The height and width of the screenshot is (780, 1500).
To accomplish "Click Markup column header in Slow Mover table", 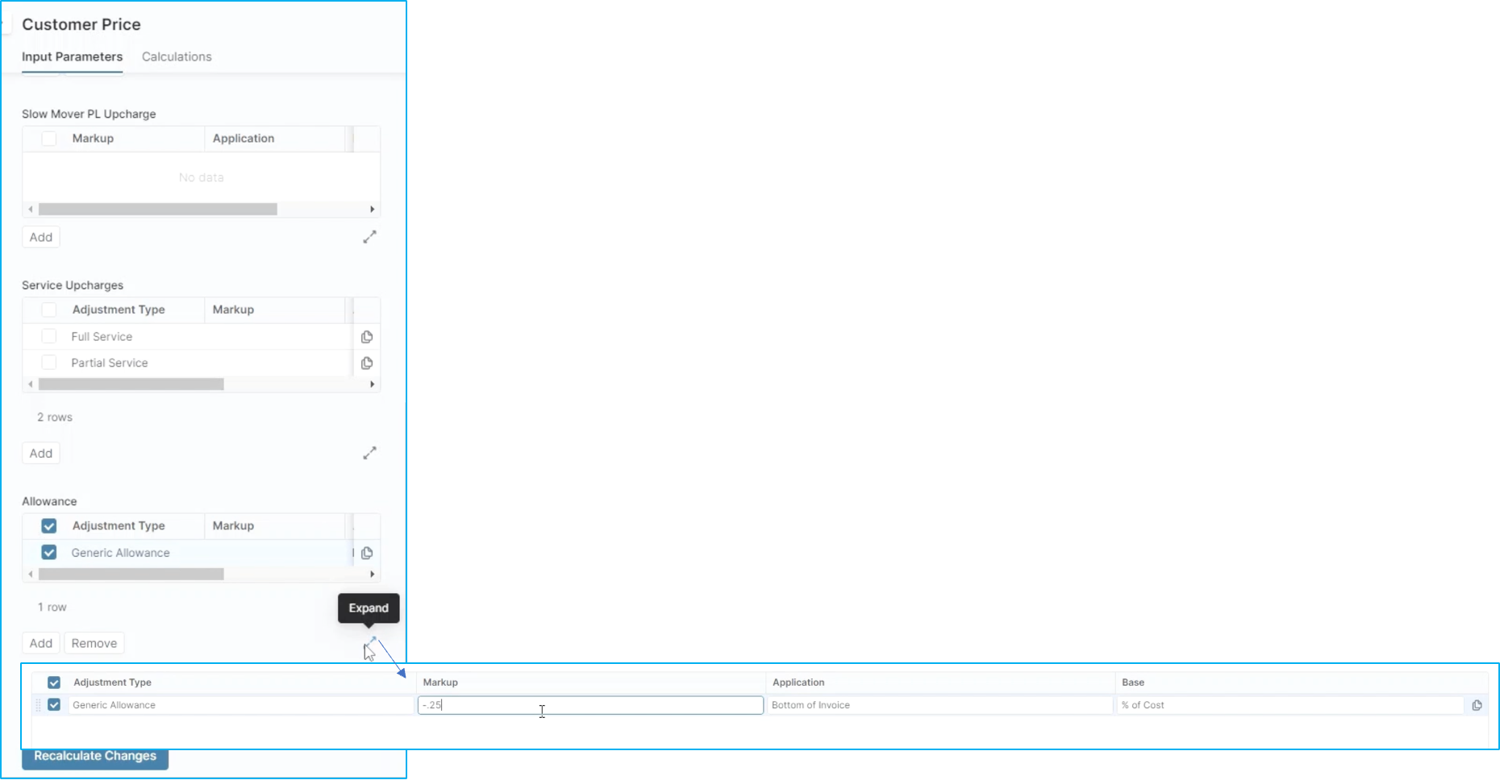I will (x=93, y=139).
